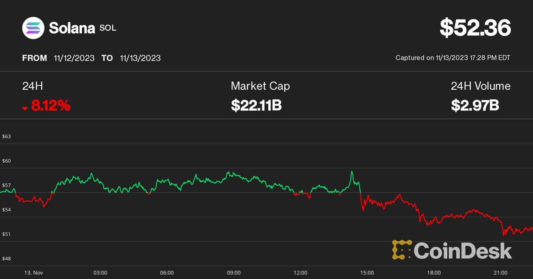Click the $22.11B market cap value

coord(256,106)
